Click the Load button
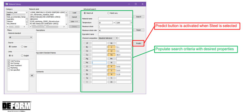This screenshot has width=245, height=112. (74, 13)
